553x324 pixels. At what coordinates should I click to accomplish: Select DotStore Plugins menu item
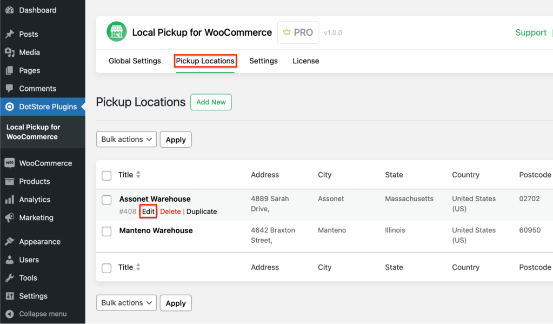click(x=42, y=107)
